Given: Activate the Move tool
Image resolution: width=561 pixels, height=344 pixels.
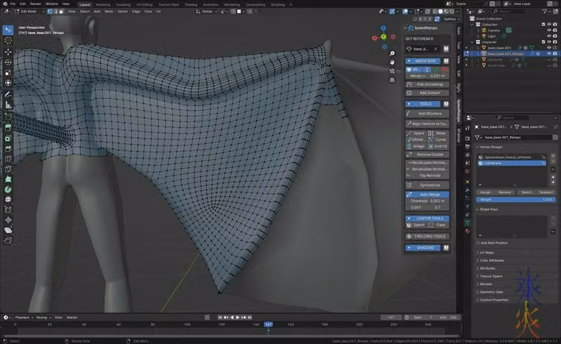Looking at the screenshot, I should pyautogui.click(x=8, y=52).
